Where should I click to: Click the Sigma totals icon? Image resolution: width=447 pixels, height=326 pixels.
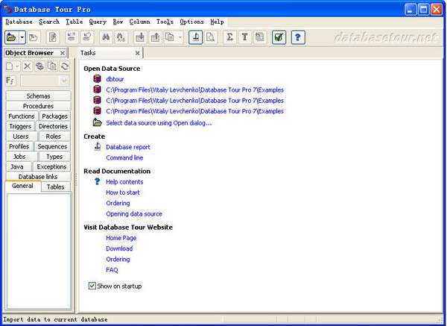tap(229, 37)
